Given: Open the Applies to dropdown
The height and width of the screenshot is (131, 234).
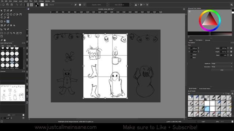Looking at the screenshot, I should coord(222,63).
